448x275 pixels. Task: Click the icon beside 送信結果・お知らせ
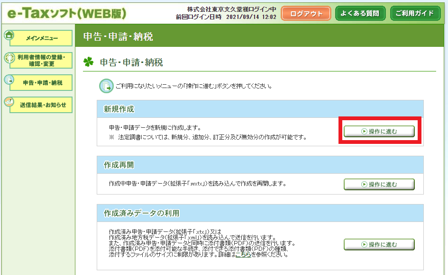(x=9, y=102)
